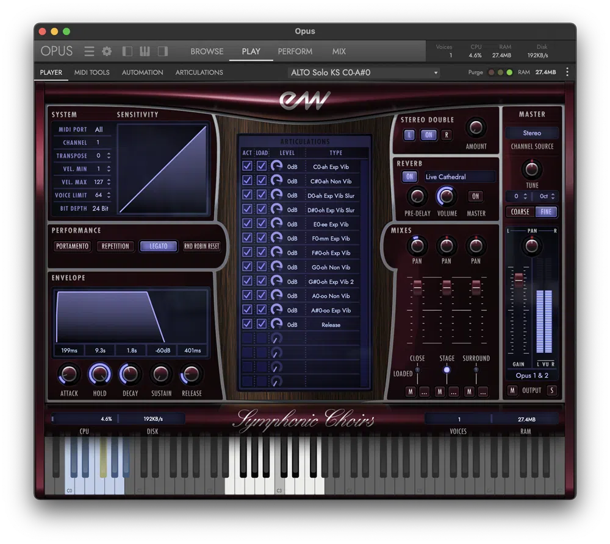Uncheck LOAD checkbox for Release articulation

[261, 324]
